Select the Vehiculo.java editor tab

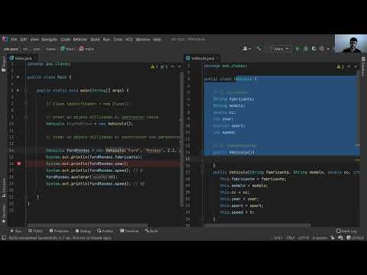tap(203, 58)
